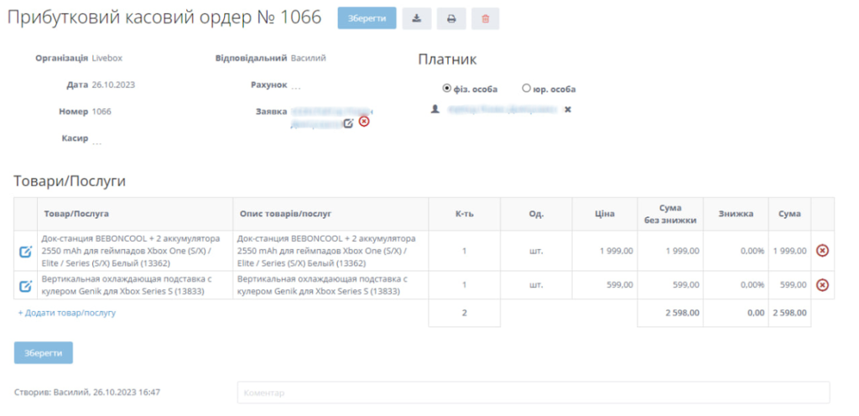Click the download icon button in header
This screenshot has width=859, height=416.
tap(417, 18)
